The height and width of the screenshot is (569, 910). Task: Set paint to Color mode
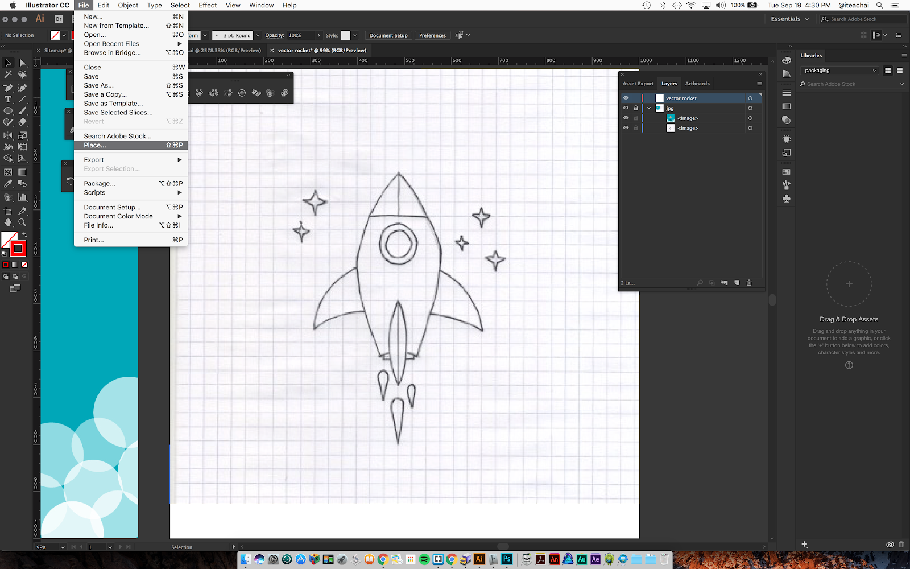(6, 265)
